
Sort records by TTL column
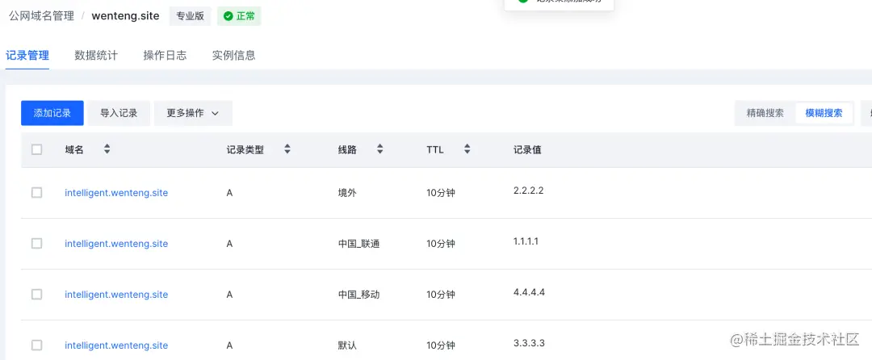(x=467, y=149)
